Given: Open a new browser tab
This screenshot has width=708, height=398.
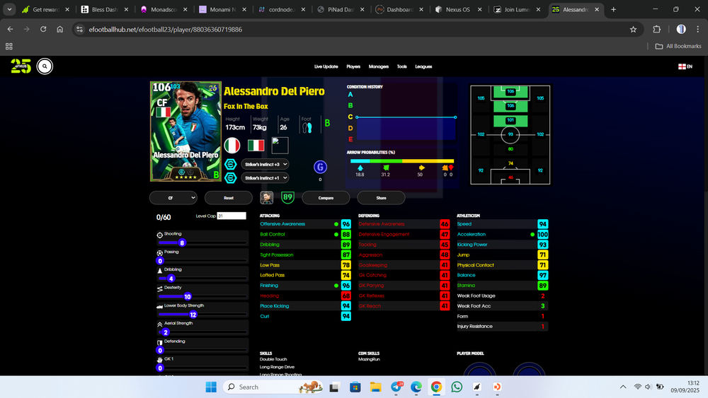Looking at the screenshot, I should coord(614,9).
